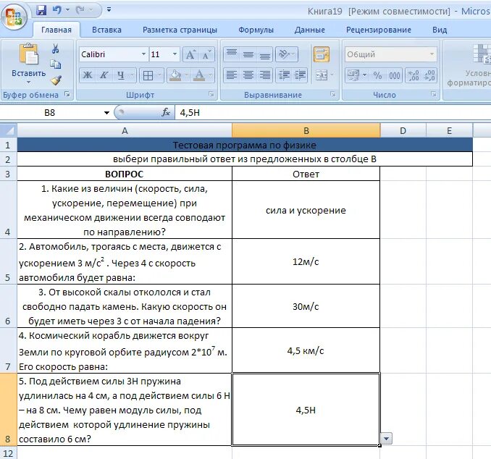Screen dimensions: 491x459
Task: Select all cells corner button
Action: coord(8,130)
